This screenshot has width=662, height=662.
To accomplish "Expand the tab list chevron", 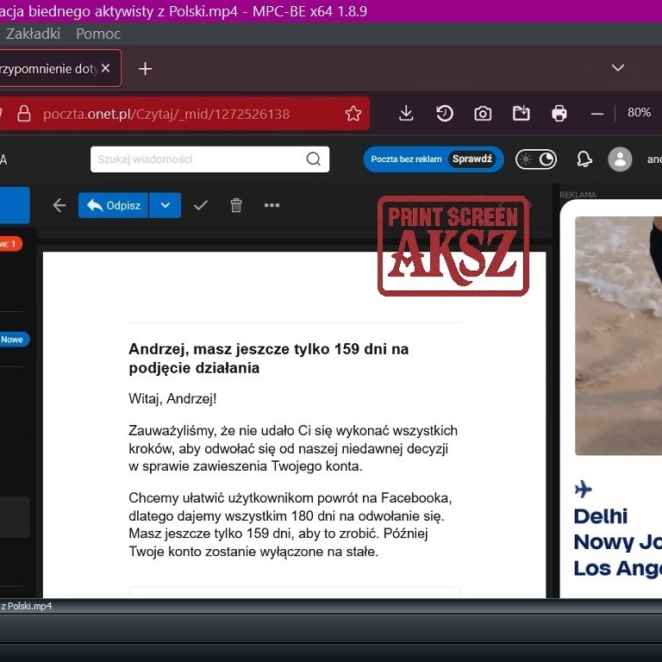I will click(x=617, y=68).
